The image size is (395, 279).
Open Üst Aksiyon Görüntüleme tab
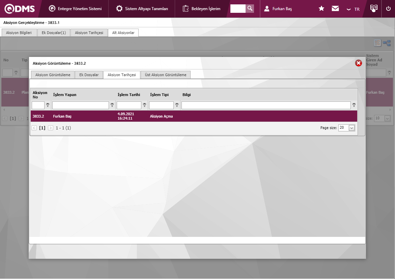(166, 75)
